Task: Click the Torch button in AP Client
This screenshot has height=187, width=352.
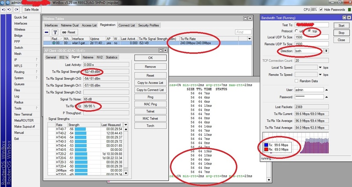Action: click(150, 126)
